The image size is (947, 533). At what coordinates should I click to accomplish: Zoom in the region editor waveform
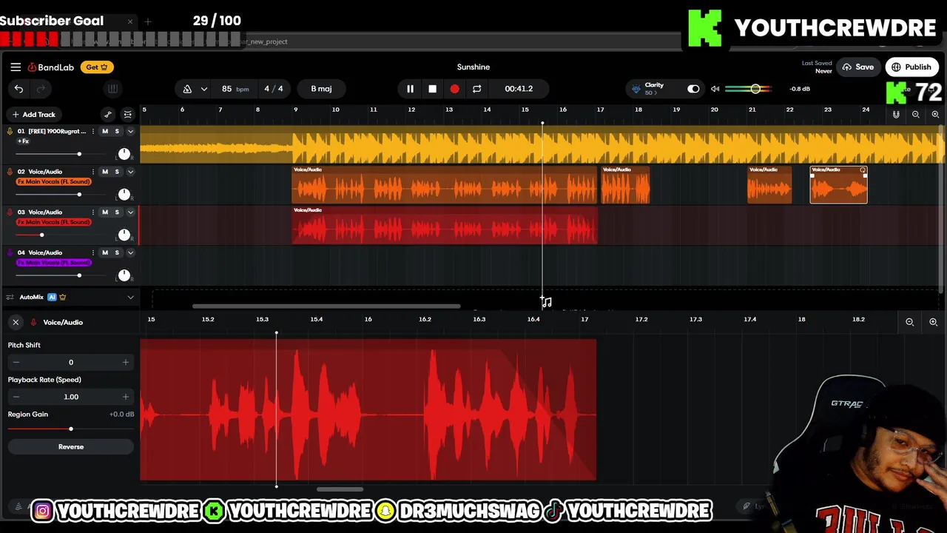pyautogui.click(x=933, y=323)
